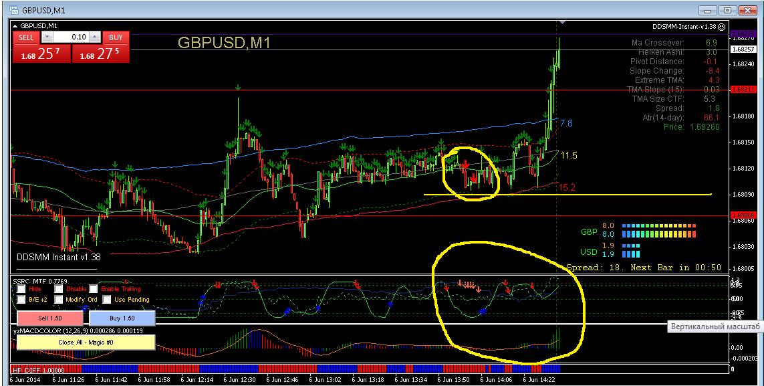Screen dimensions: 764x386
Task: Tick the Modify Ord checkbox
Action: [58, 299]
